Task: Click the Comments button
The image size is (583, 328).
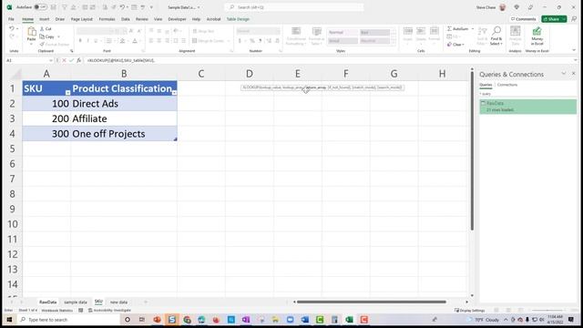Action: 524,19
